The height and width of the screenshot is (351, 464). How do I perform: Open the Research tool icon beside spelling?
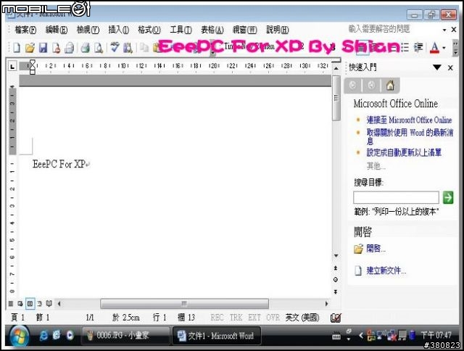(128, 47)
